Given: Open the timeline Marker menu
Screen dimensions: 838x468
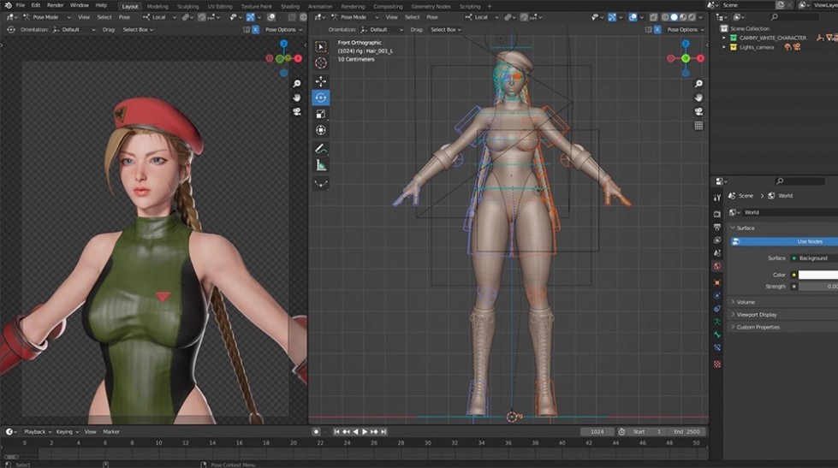Looking at the screenshot, I should click(111, 432).
